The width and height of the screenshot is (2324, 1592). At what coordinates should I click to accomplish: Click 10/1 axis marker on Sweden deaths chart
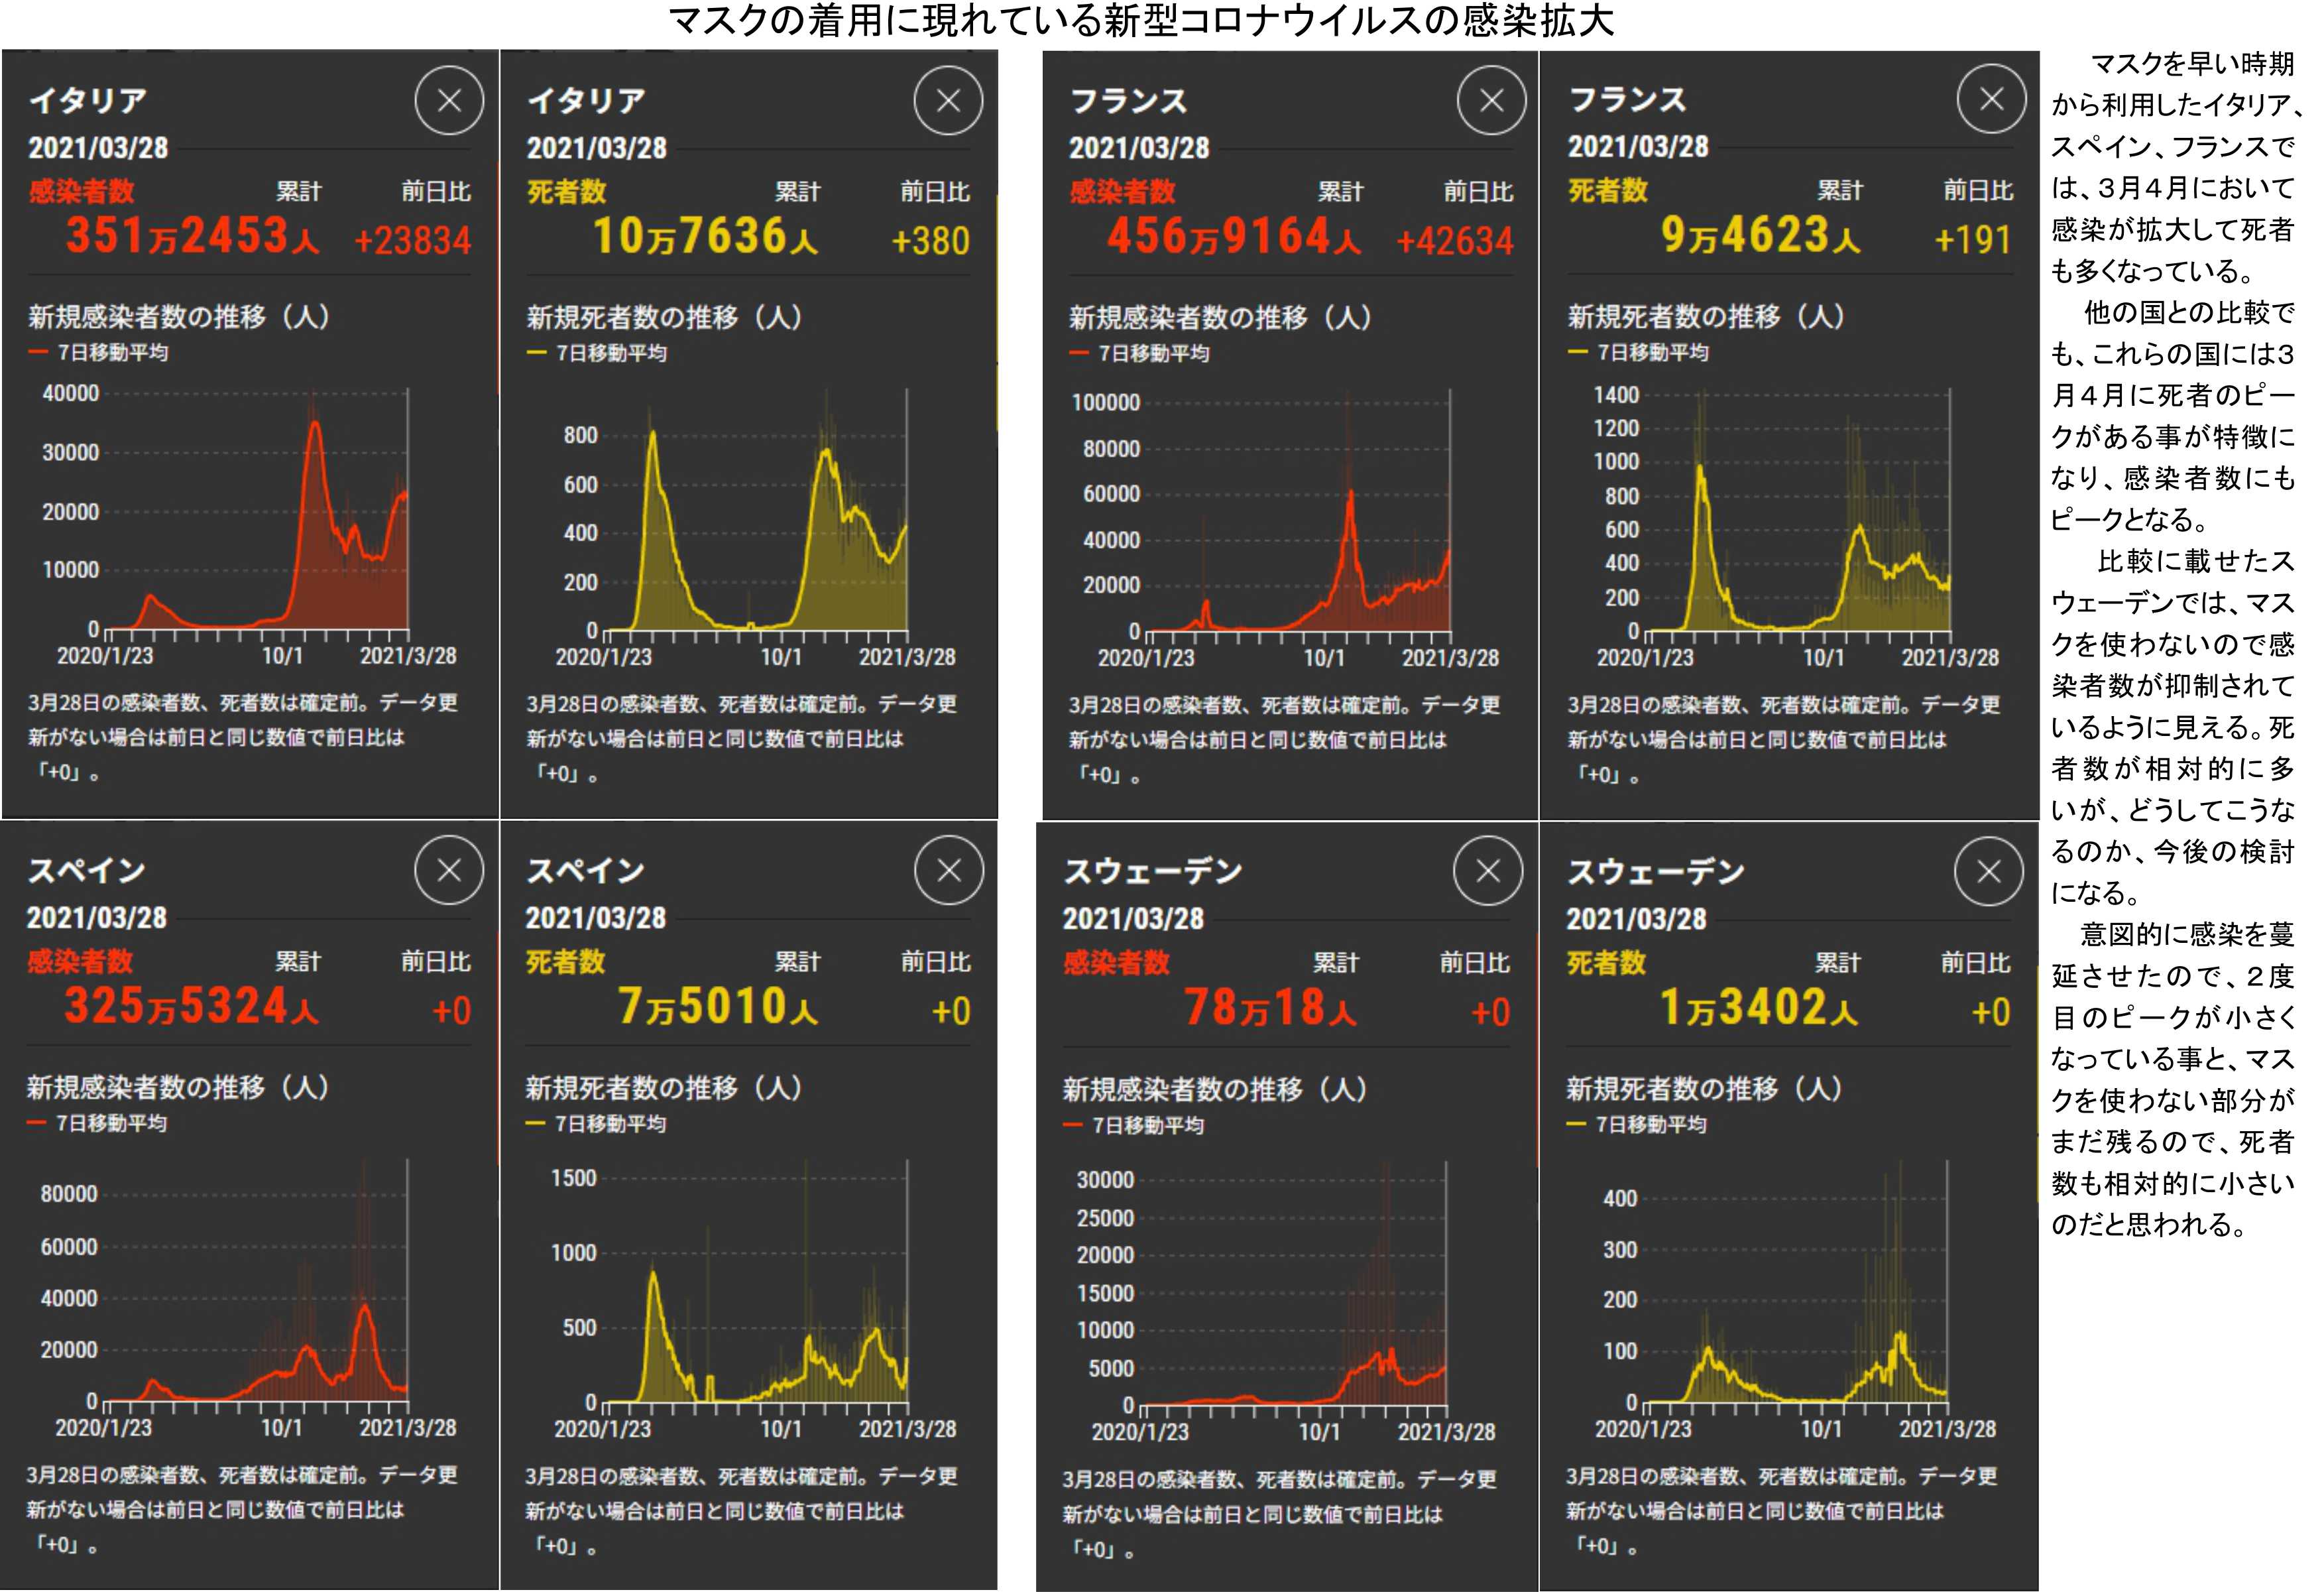click(1821, 1429)
